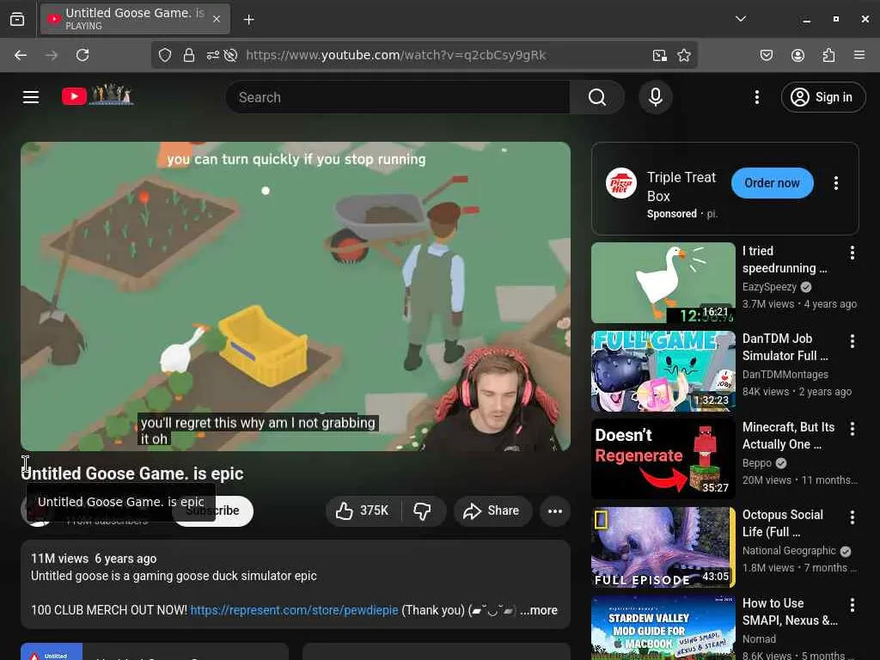Click I tried speedrunning title

(x=785, y=260)
